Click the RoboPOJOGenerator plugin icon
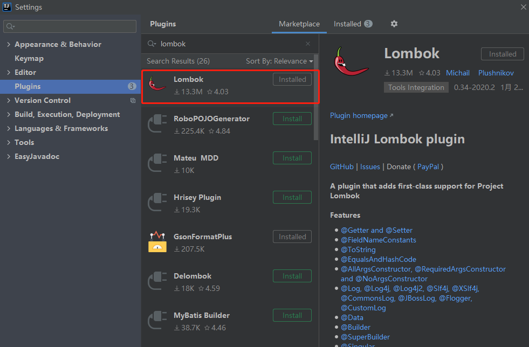The height and width of the screenshot is (347, 529). [x=157, y=124]
